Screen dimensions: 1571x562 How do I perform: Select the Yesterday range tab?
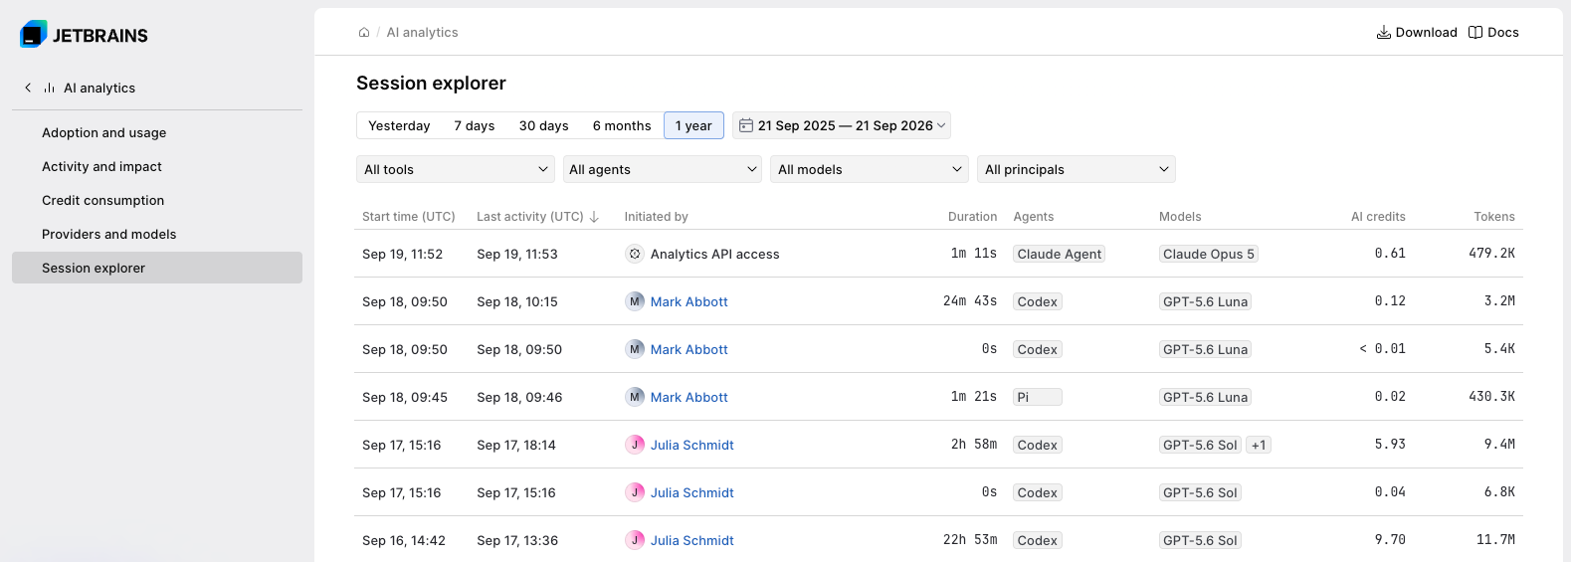click(399, 125)
